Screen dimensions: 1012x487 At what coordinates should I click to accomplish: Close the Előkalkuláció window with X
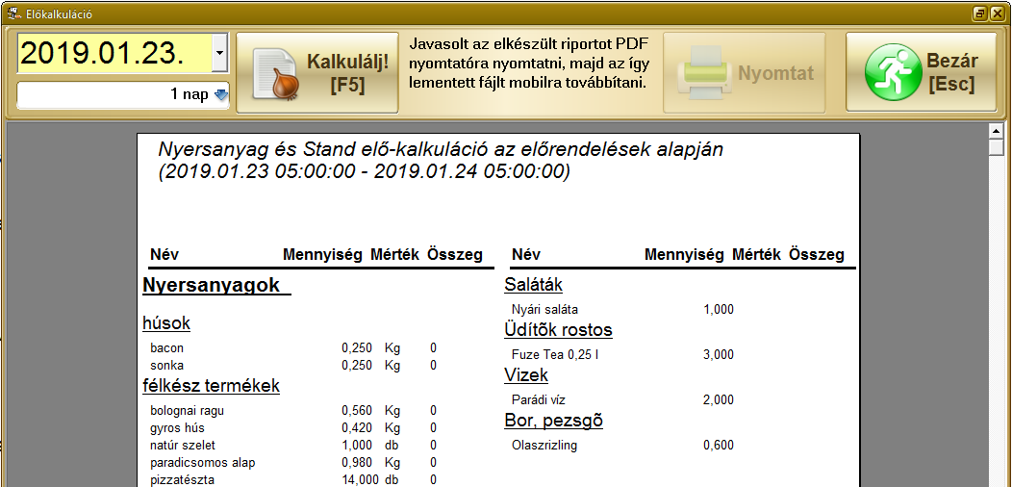pos(997,13)
